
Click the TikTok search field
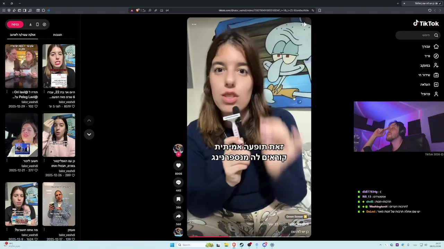[418, 35]
